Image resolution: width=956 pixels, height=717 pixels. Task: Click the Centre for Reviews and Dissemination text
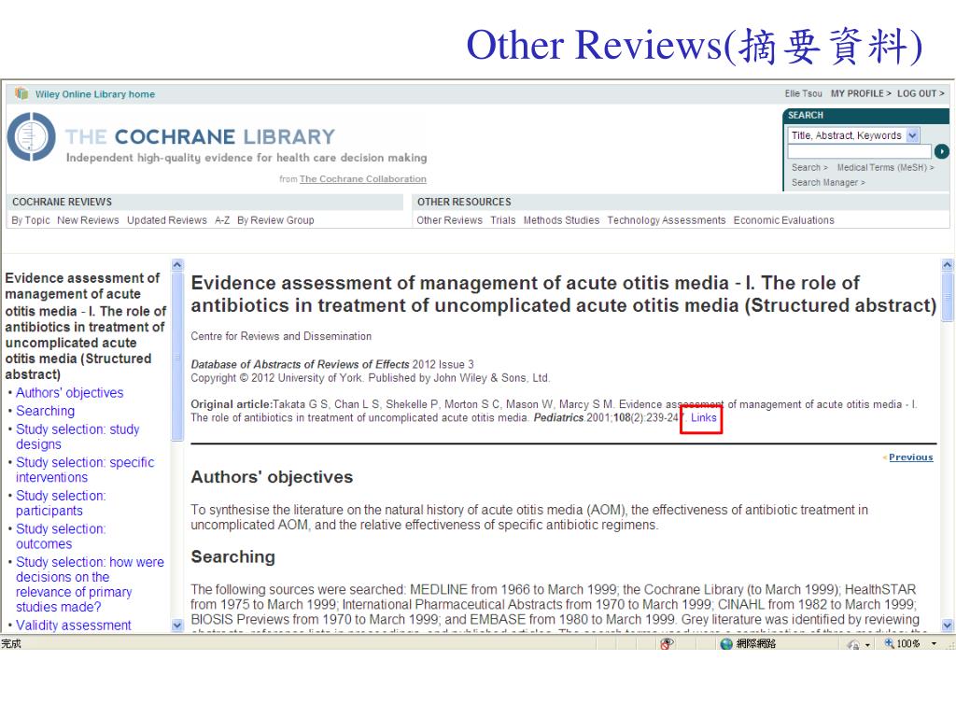point(281,336)
